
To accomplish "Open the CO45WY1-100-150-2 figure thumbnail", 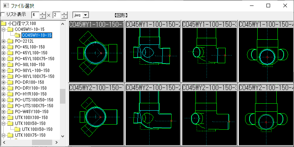I will point(153,51).
